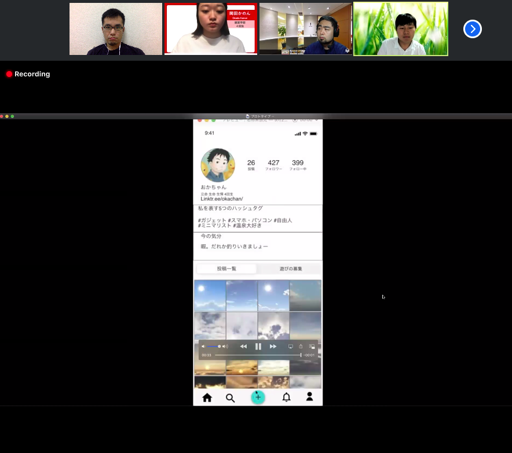The image size is (512, 453).
Task: Click the share icon in the player
Action: pyautogui.click(x=301, y=347)
